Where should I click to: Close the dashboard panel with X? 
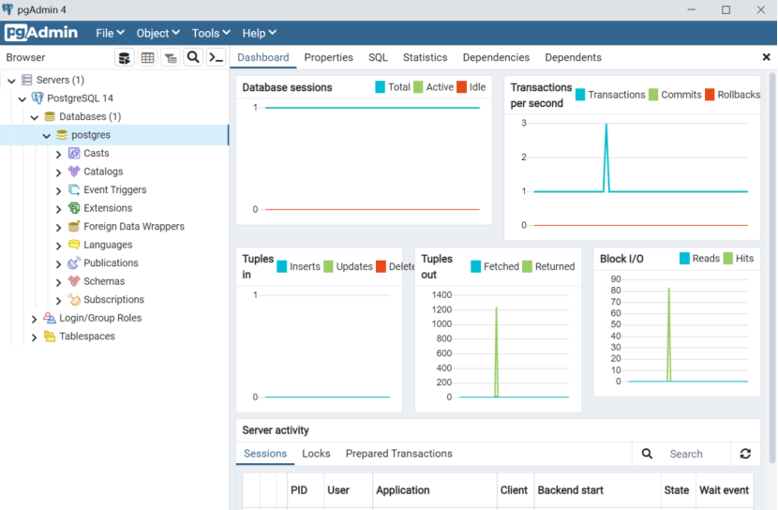click(766, 57)
